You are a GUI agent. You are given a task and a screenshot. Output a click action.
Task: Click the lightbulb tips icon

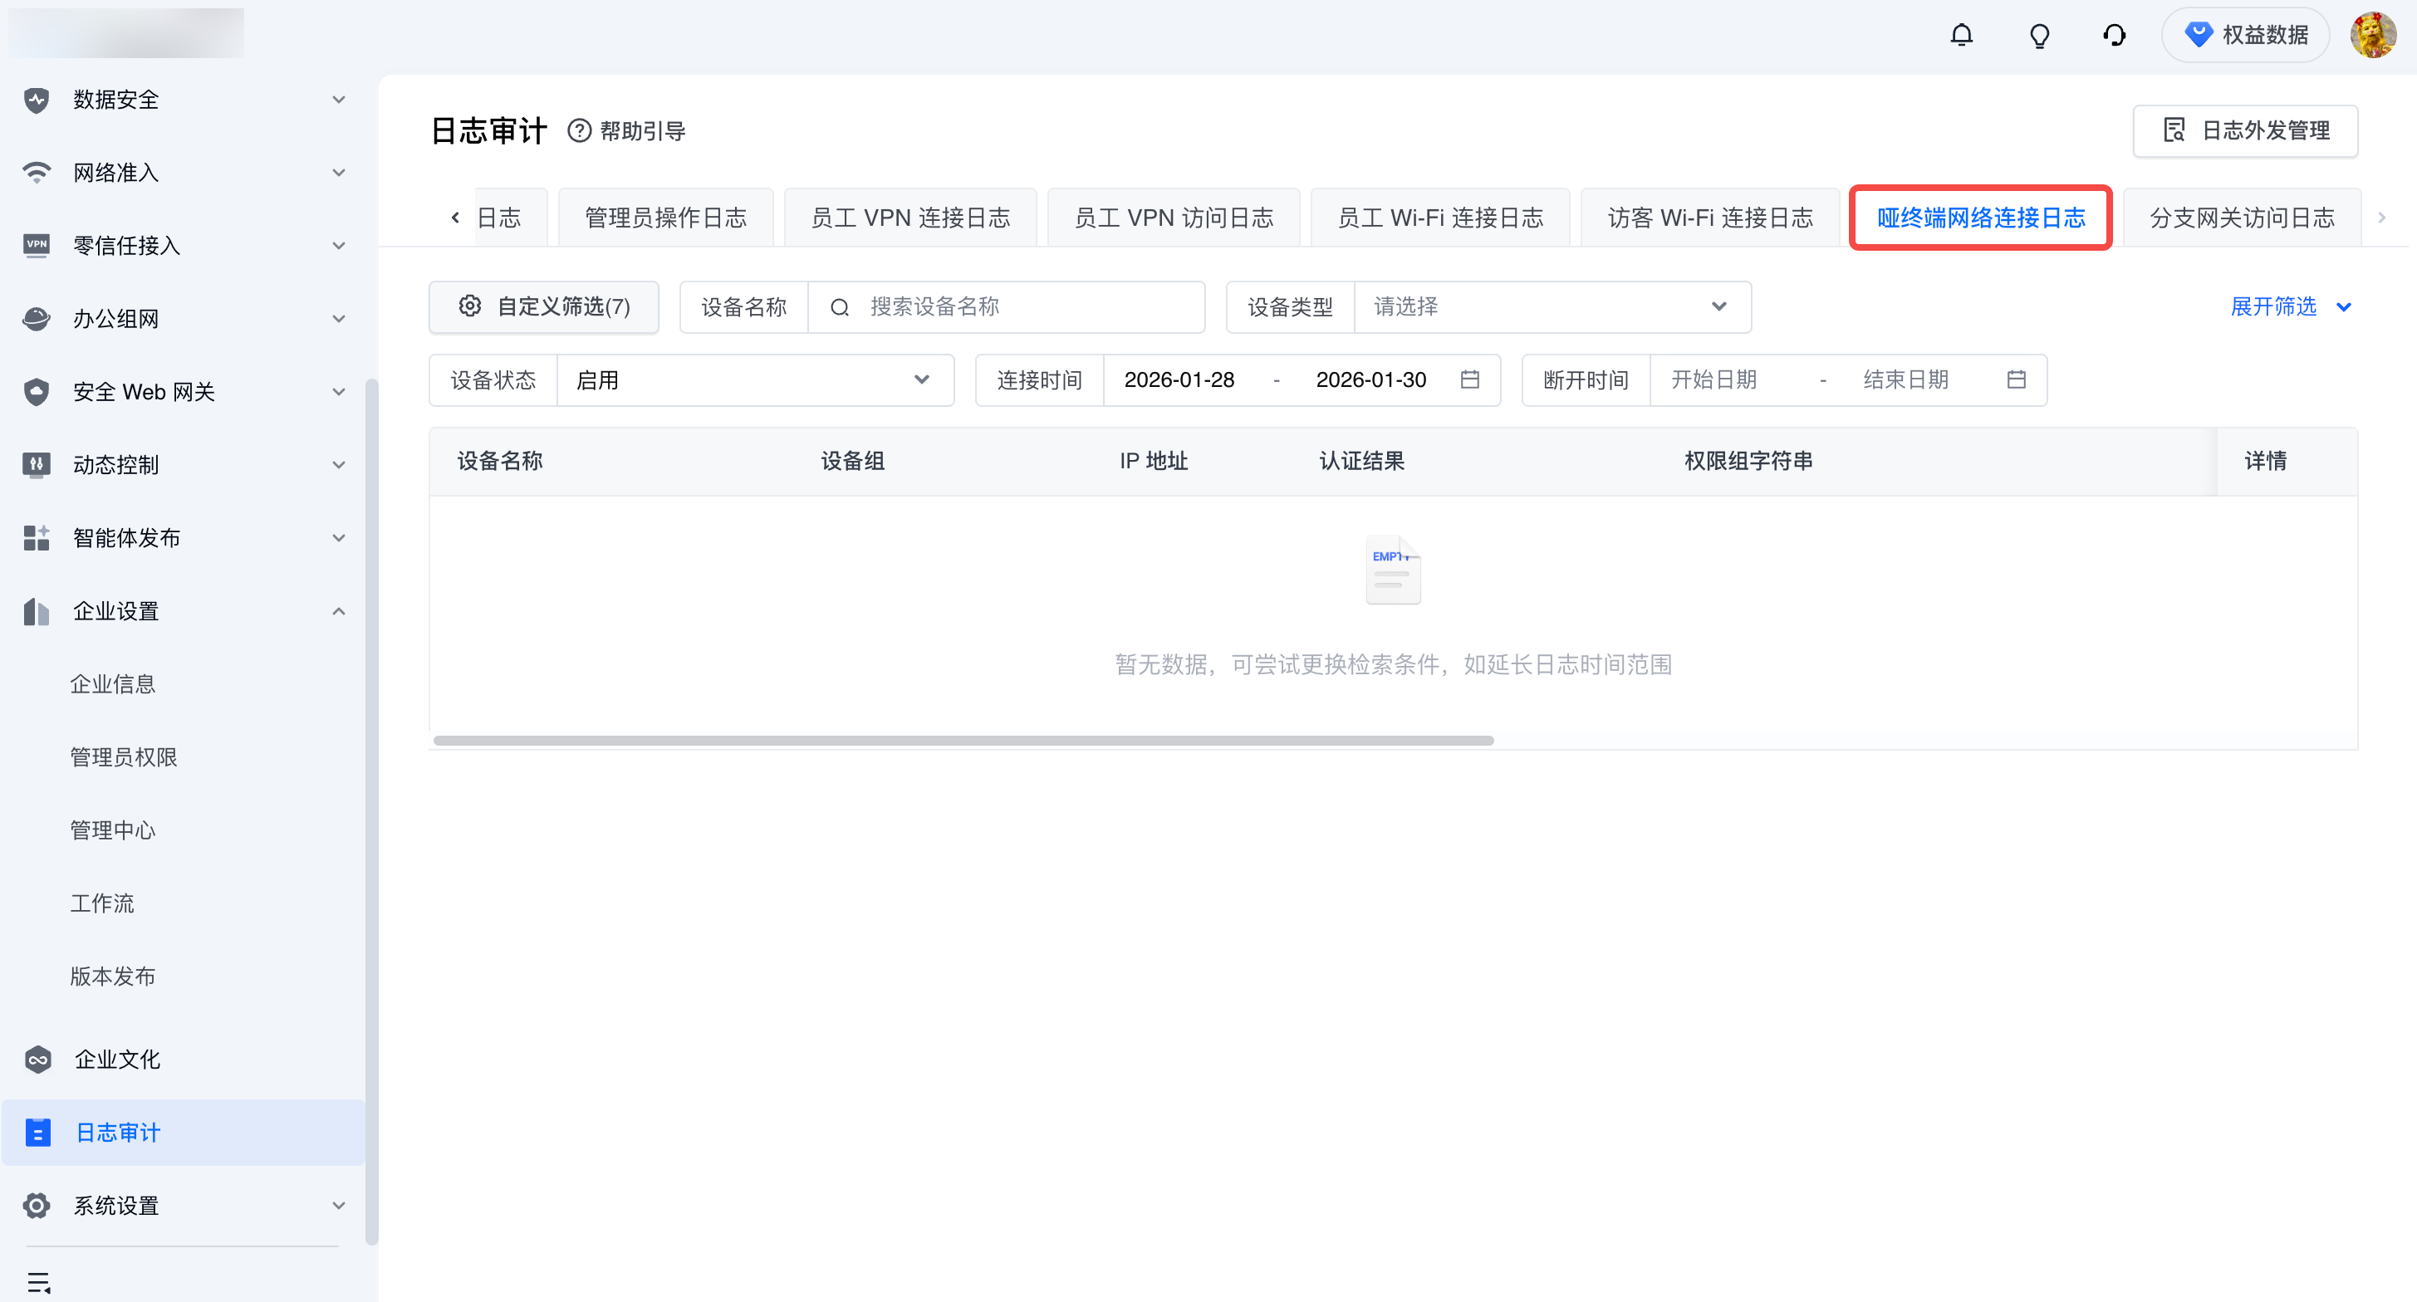tap(2039, 36)
